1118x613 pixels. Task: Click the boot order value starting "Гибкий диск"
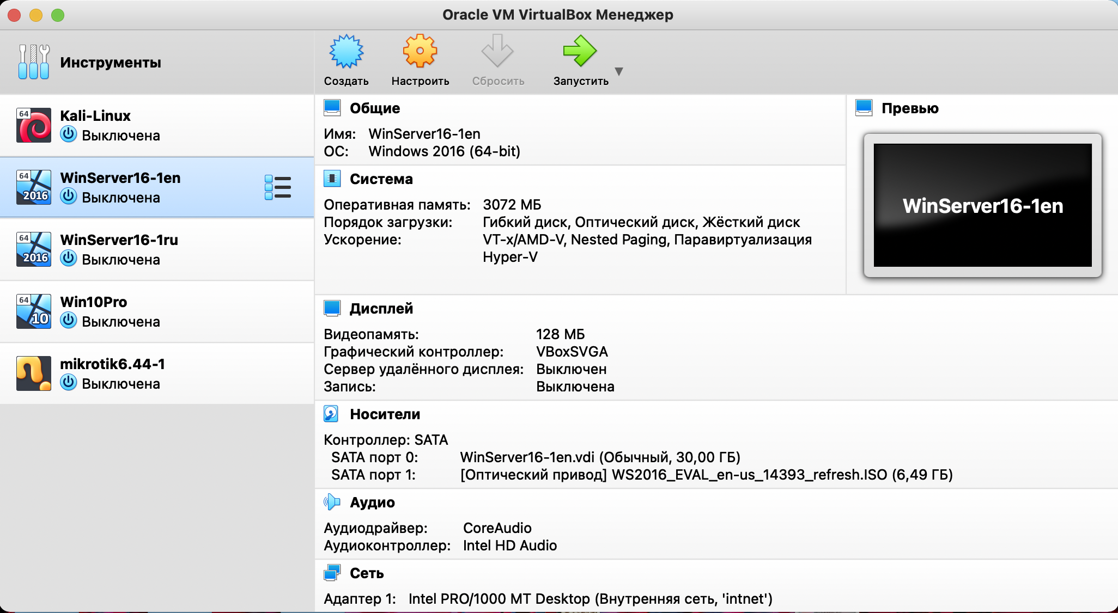[641, 222]
